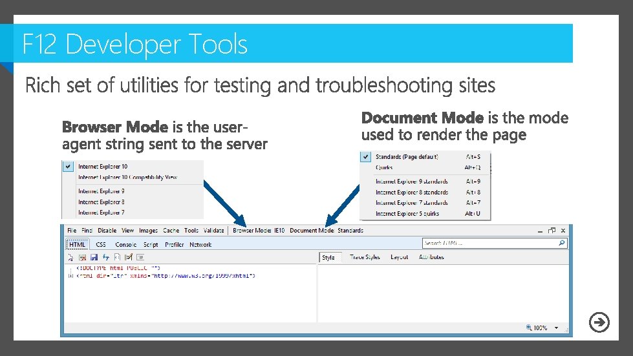The image size is (633, 356).
Task: Select the Style pane tab
Action: [x=330, y=257]
